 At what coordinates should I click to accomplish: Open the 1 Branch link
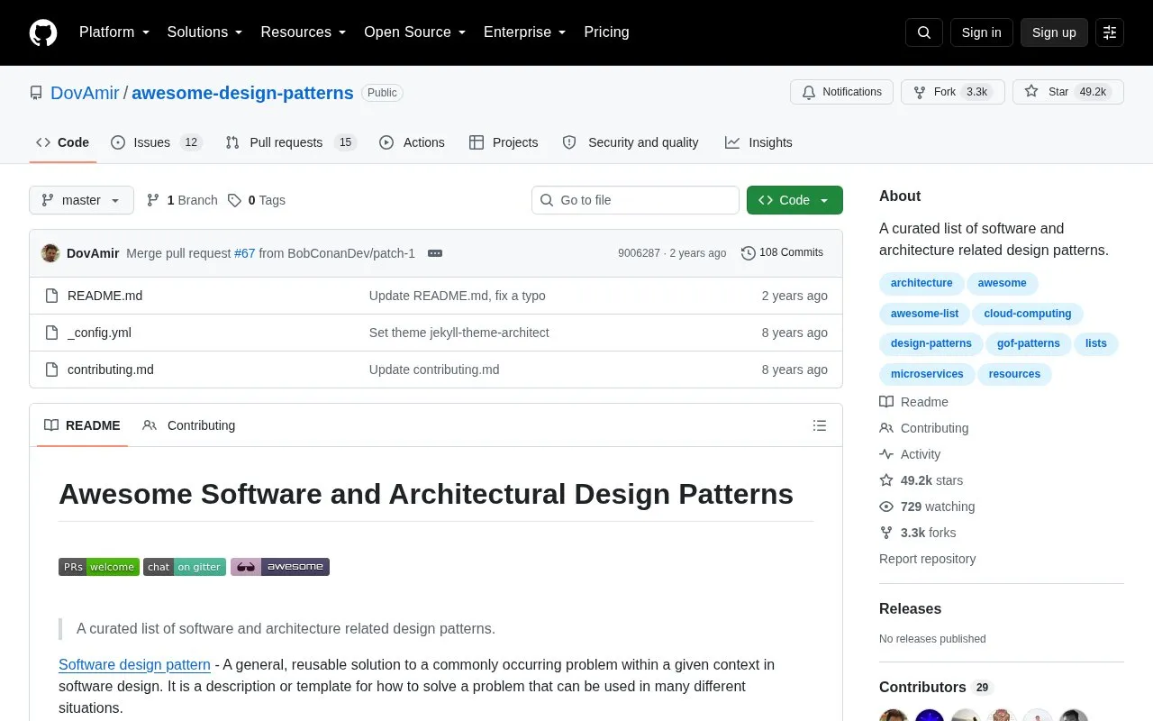coord(182,200)
